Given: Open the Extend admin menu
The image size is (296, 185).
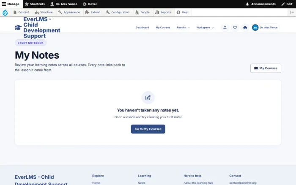Looking at the screenshot, I should [93, 12].
